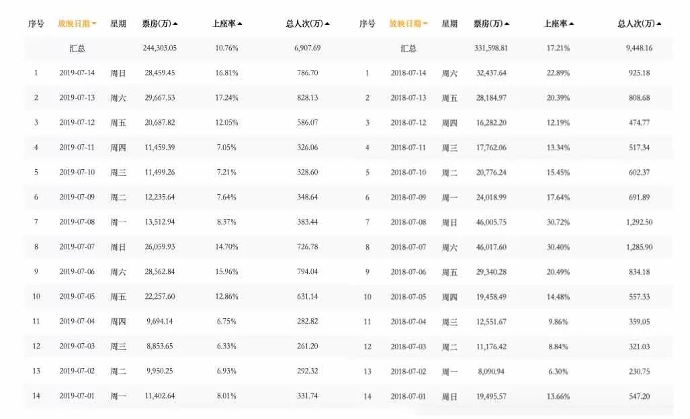Click date 2018-07-01
Screen dimensions: 690x419
[408, 396]
